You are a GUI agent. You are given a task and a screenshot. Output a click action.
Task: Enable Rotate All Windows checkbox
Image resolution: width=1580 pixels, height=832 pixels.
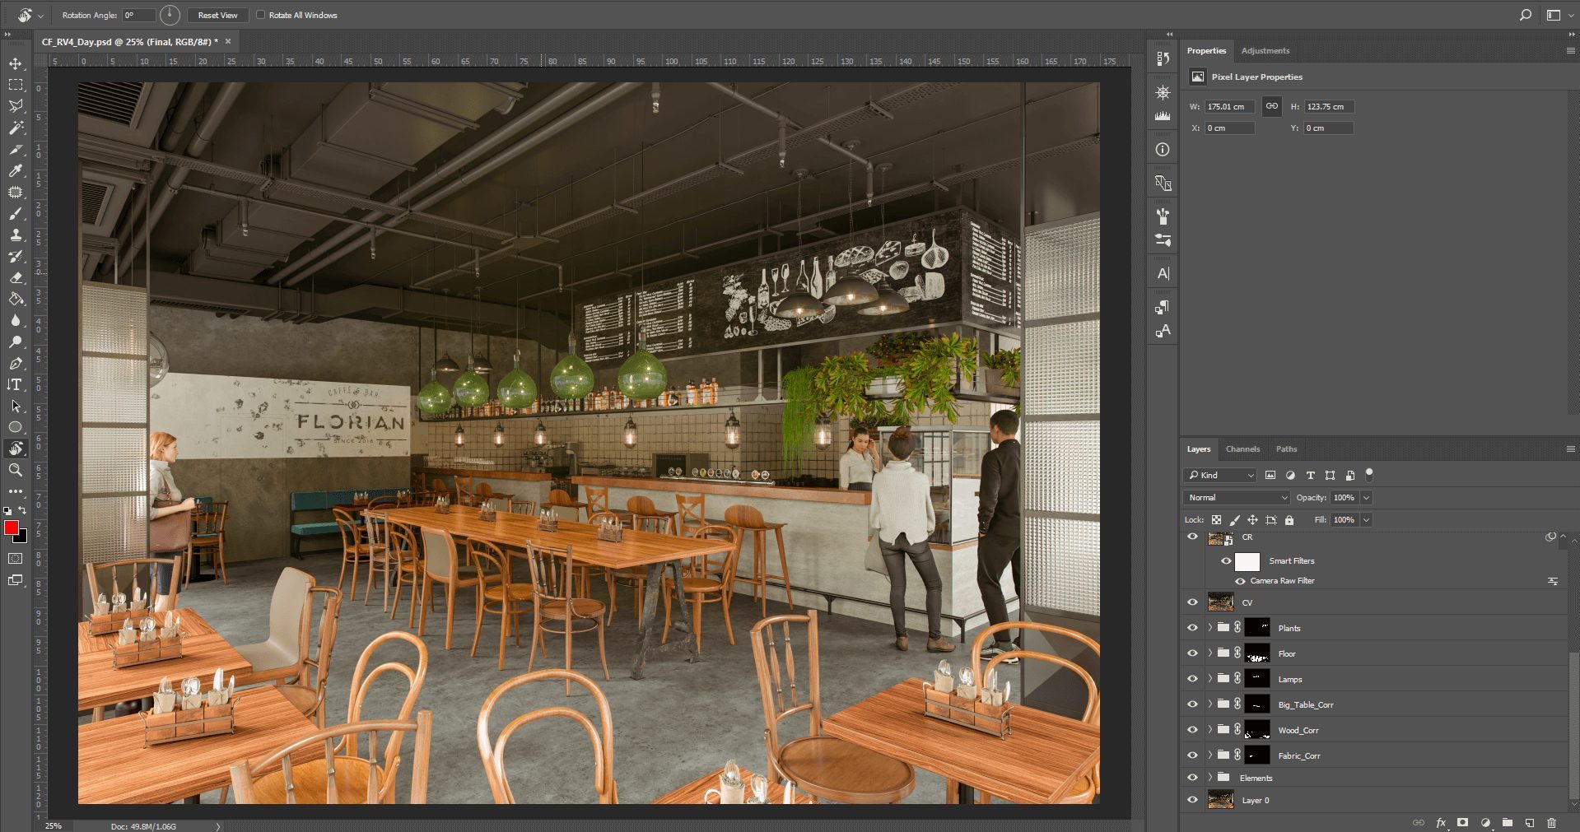click(261, 15)
